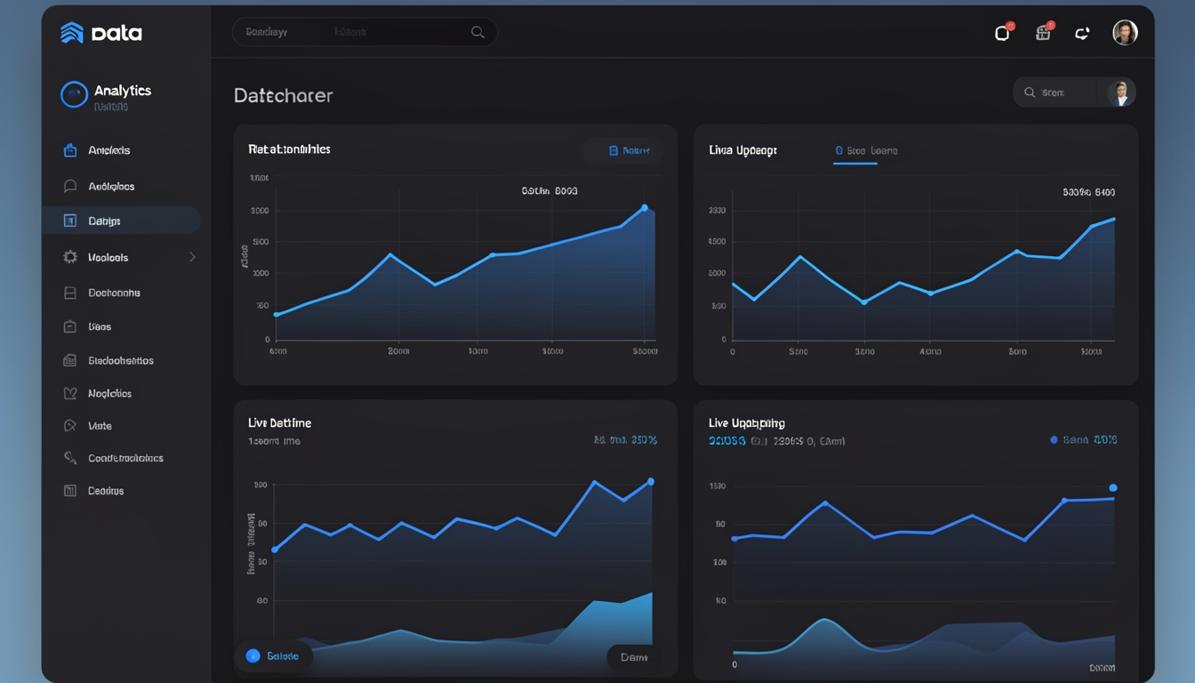Image resolution: width=1195 pixels, height=683 pixels.
Task: Click the page heading below the search bar
Action: point(284,95)
